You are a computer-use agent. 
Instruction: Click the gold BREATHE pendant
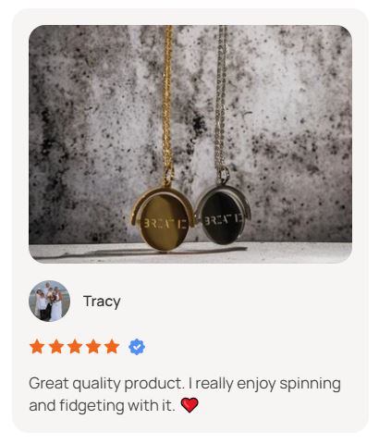(x=163, y=219)
